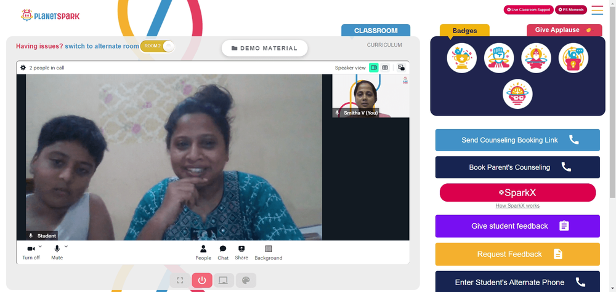Click Give student feedback
Screen dimensions: 616x292
517,226
